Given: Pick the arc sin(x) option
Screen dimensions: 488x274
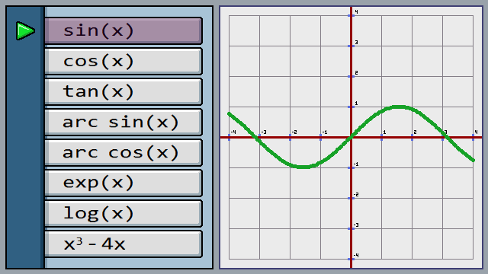Looking at the screenshot, I should tap(124, 122).
